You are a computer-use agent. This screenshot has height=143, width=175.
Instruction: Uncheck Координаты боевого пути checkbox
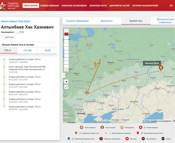click(80, 133)
